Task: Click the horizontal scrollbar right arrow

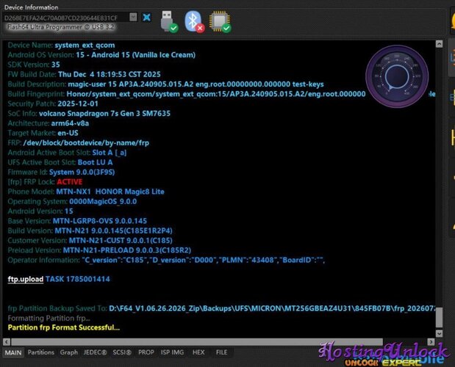Action: pyautogui.click(x=431, y=342)
